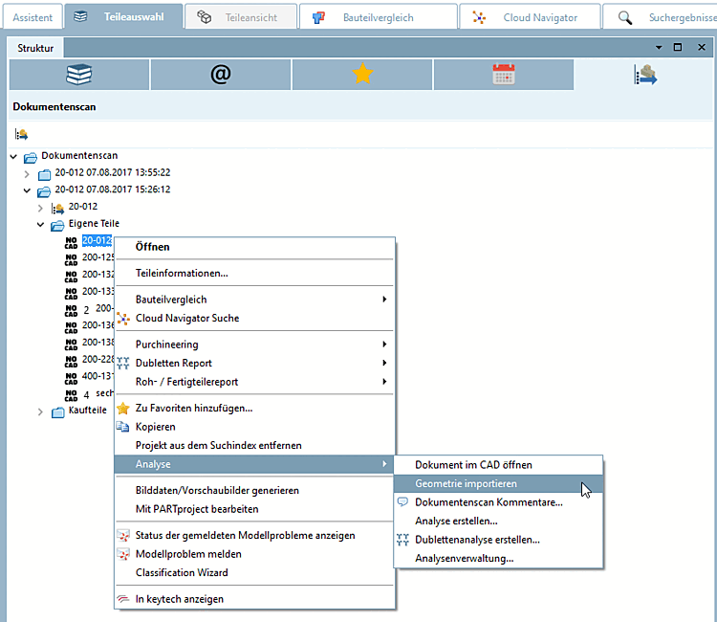717x622 pixels.
Task: Click Eigene Teile open folder icon
Action: pos(57,226)
